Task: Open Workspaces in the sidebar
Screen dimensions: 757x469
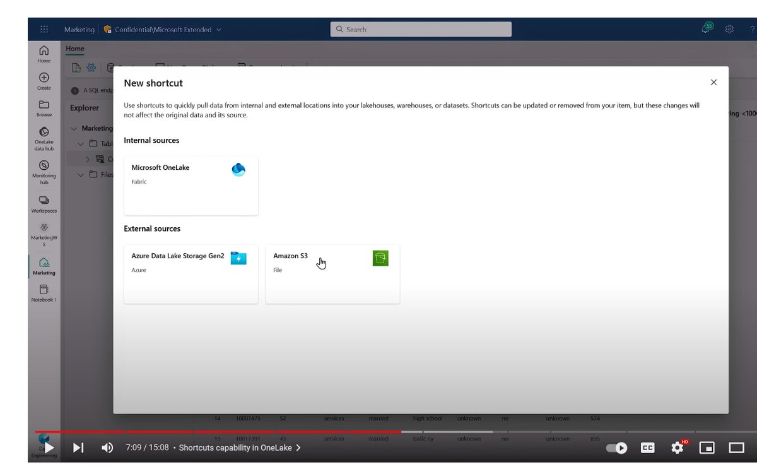Action: click(x=44, y=204)
